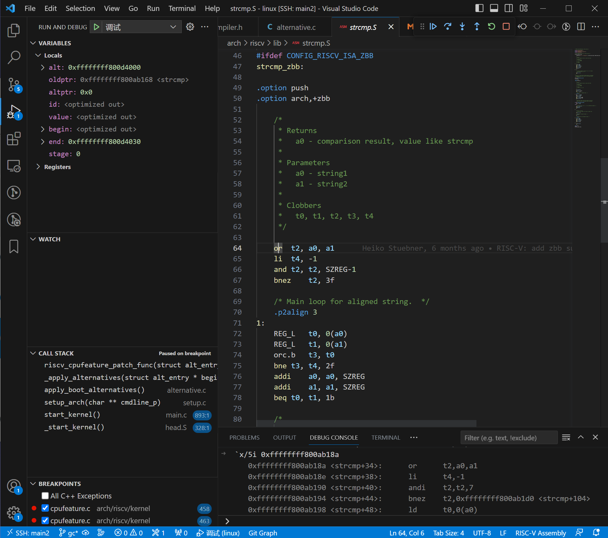Viewport: 608px width, 538px height.
Task: Click the debug Step Over button
Action: pos(447,27)
